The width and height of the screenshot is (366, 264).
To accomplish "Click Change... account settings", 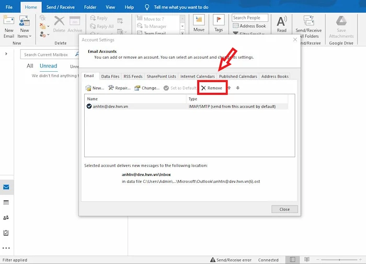I will click(x=147, y=88).
